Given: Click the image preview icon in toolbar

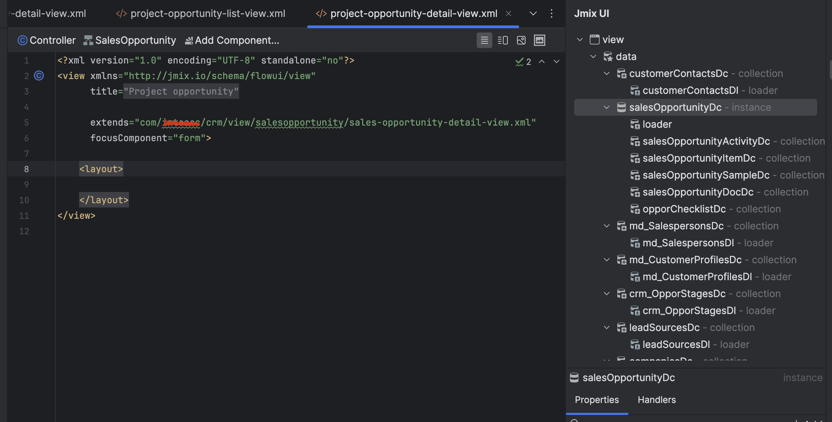Looking at the screenshot, I should (539, 40).
